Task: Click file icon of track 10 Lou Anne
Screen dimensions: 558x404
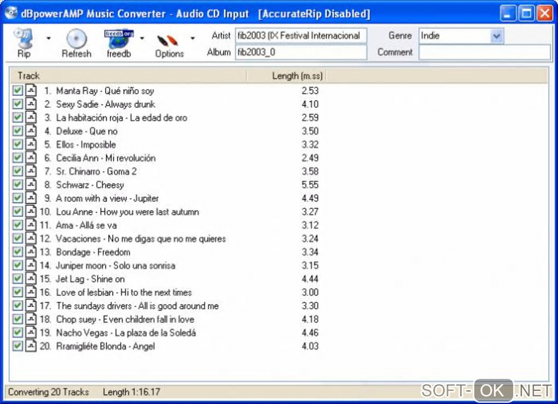Action: (31, 211)
